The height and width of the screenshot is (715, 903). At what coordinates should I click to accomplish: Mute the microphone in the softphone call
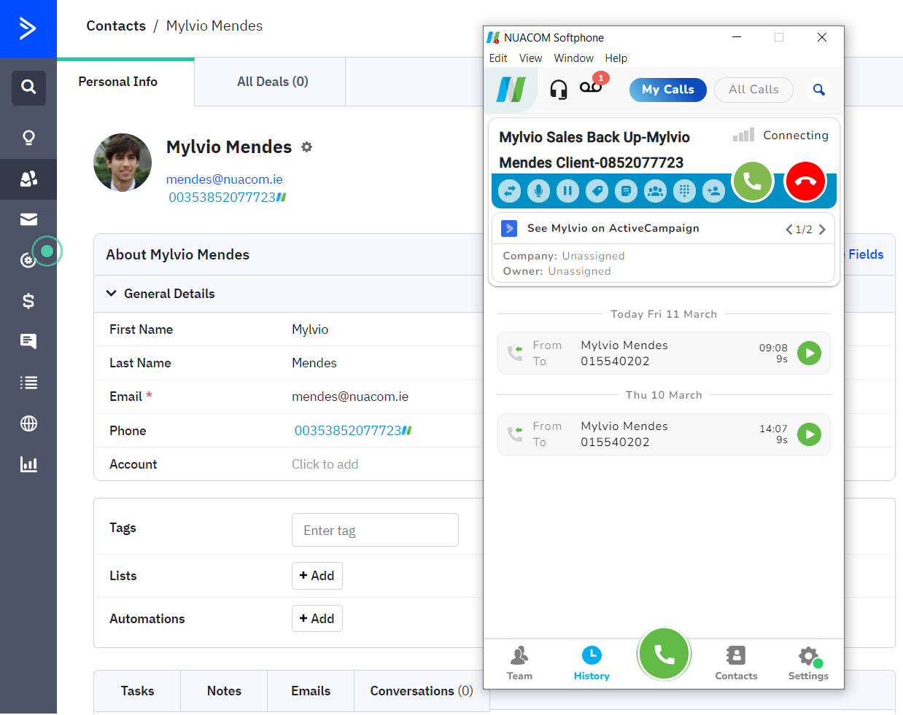point(539,191)
